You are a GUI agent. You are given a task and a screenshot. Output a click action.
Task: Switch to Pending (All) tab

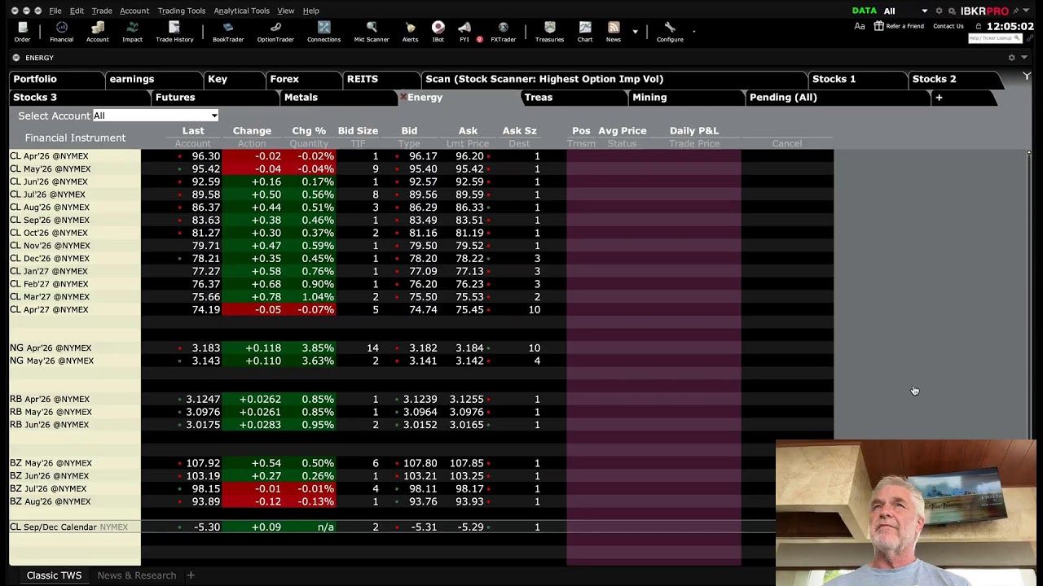click(837, 97)
